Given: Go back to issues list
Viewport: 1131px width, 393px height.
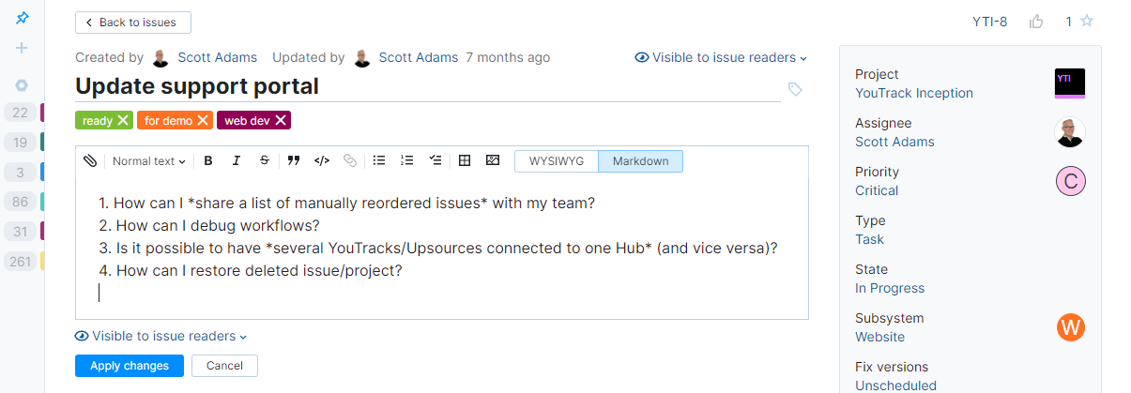Looking at the screenshot, I should tap(132, 23).
